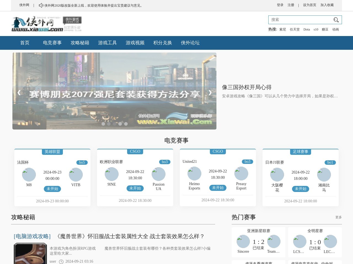353x264 pixels.
Task: Click the 英雄联盟 category tag
Action: 52,152
